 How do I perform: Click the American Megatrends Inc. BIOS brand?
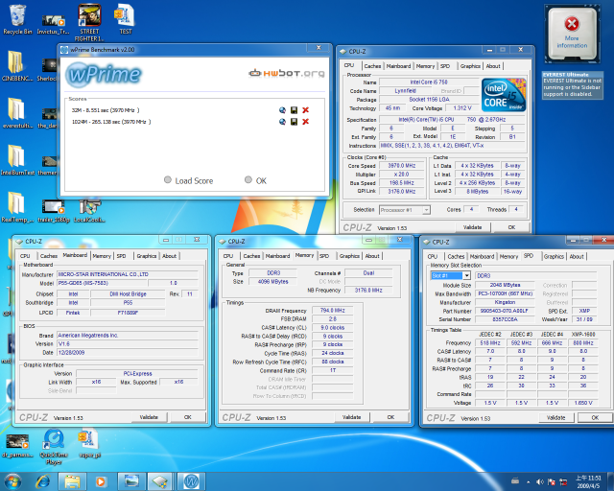pos(128,335)
